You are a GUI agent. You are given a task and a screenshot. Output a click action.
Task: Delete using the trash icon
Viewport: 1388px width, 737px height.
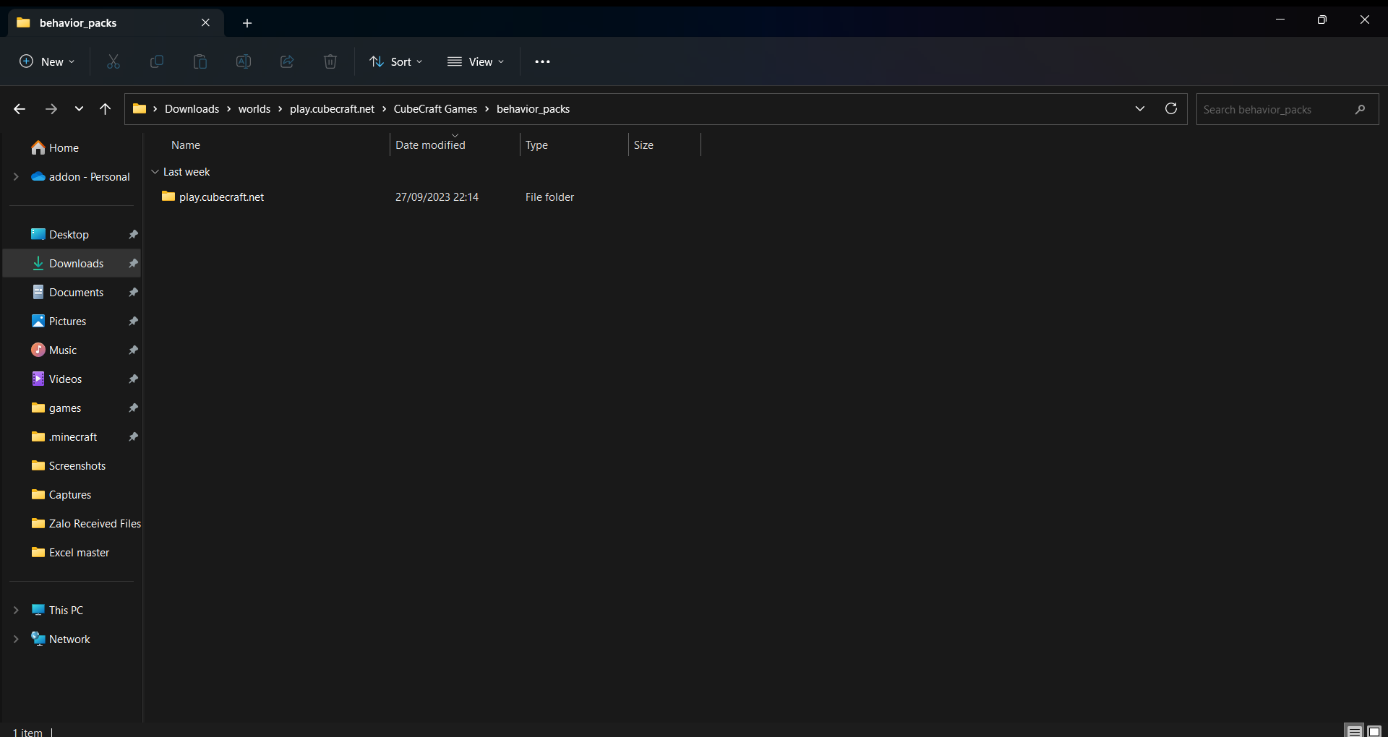tap(330, 61)
